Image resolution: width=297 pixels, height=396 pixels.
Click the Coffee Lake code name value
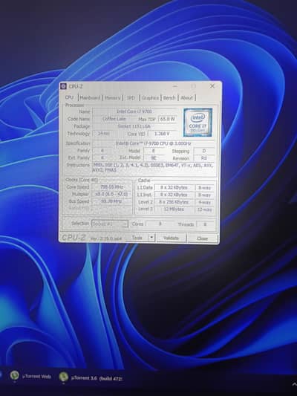click(114, 119)
